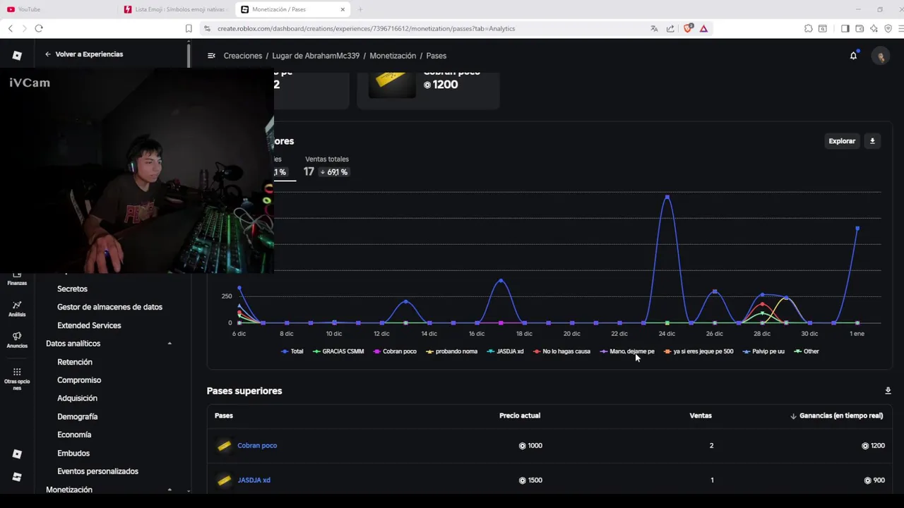Click the Roblox Studio icon in sidebar
The height and width of the screenshot is (508, 904).
[17, 477]
